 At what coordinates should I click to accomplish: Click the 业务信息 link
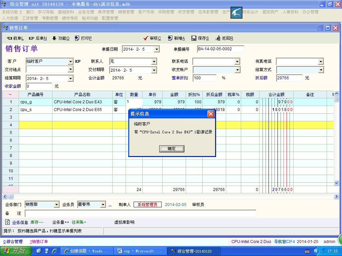pyautogui.click(x=20, y=222)
